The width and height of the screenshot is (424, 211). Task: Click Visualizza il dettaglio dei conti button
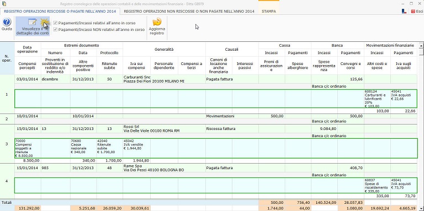[x=33, y=27]
